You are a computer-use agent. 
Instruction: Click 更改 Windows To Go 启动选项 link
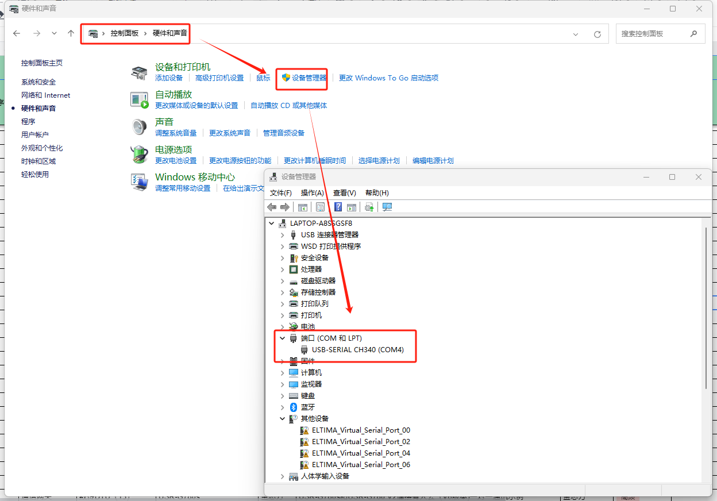389,78
